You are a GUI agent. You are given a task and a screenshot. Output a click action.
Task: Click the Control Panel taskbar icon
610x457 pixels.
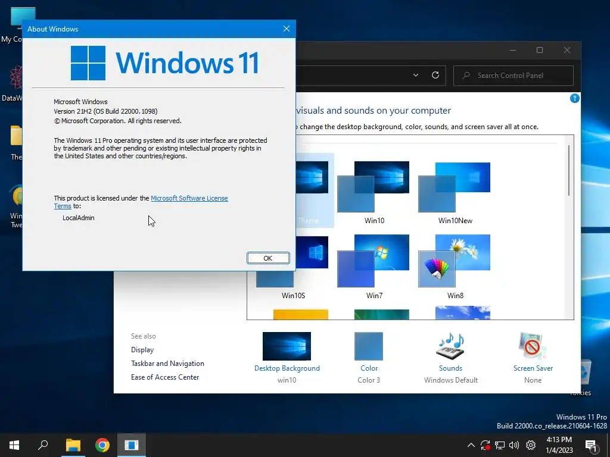coord(132,445)
